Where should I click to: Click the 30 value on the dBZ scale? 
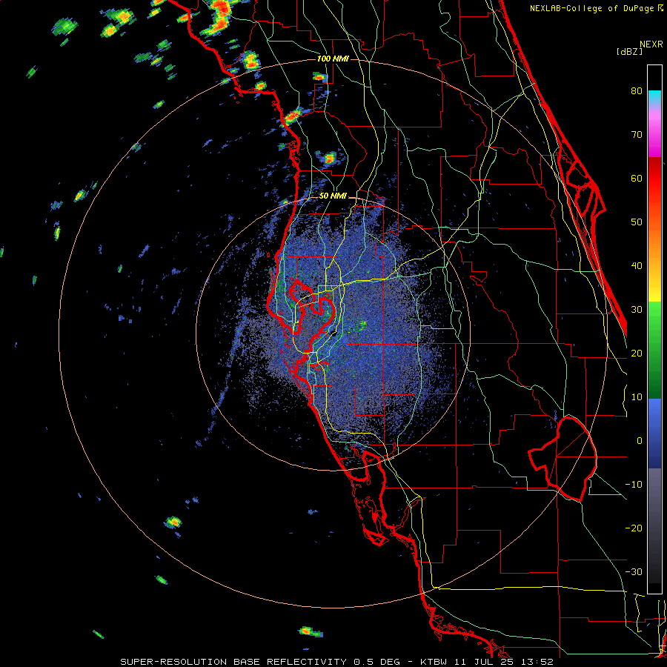[637, 310]
